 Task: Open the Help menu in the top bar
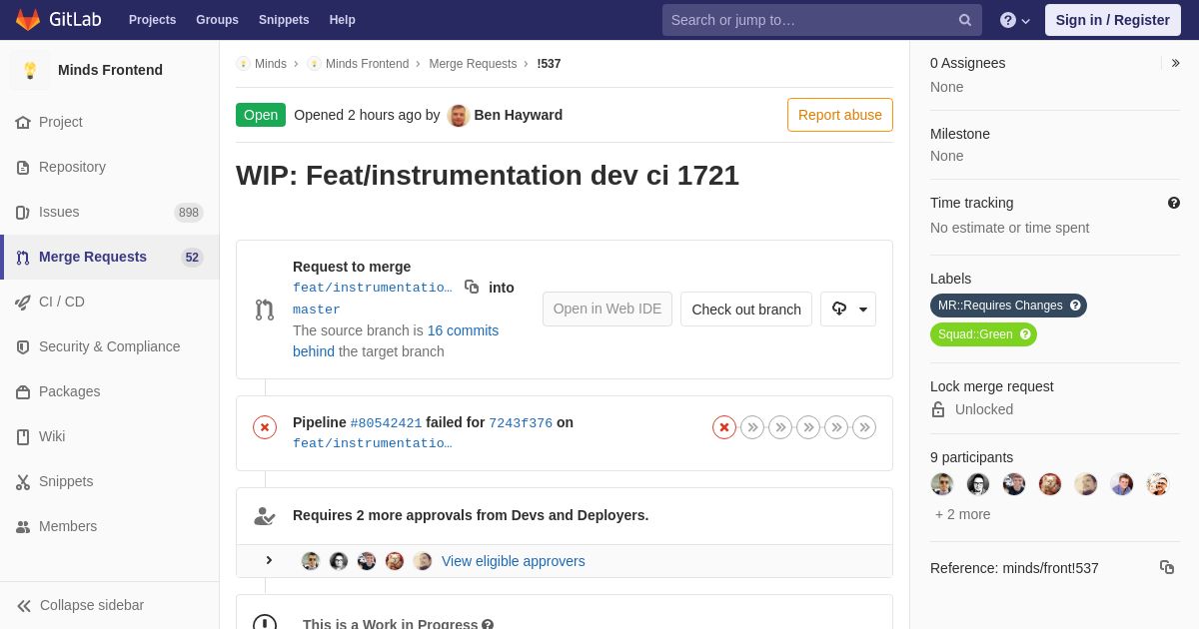tap(343, 20)
